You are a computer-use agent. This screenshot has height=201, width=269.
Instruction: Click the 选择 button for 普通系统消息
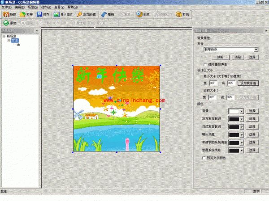252,151
